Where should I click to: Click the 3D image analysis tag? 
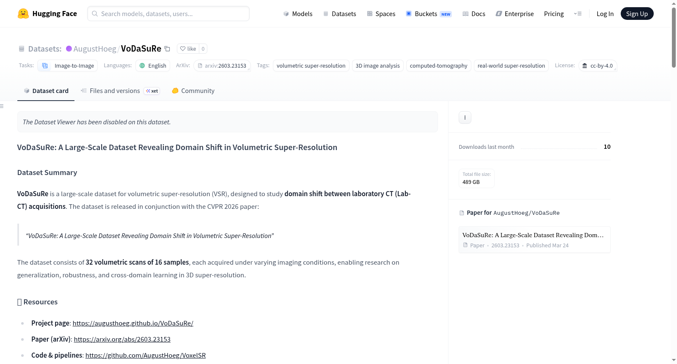pyautogui.click(x=378, y=66)
